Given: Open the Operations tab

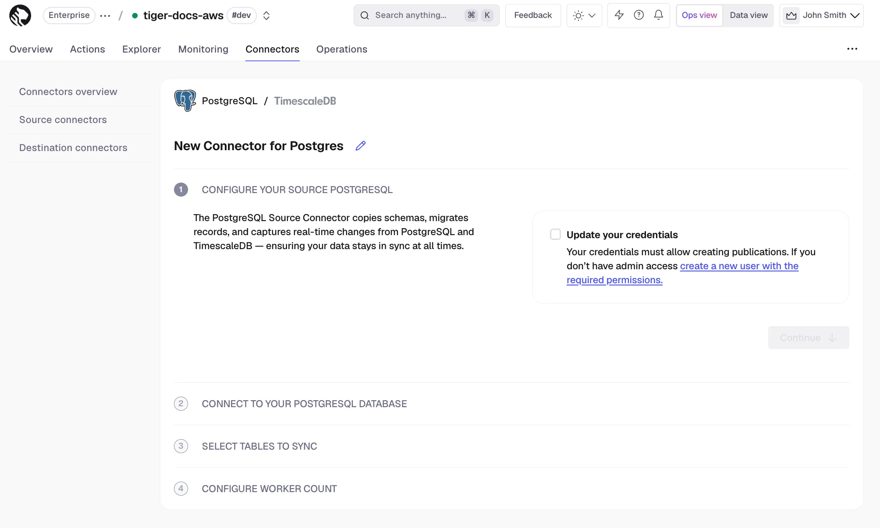Looking at the screenshot, I should (342, 49).
